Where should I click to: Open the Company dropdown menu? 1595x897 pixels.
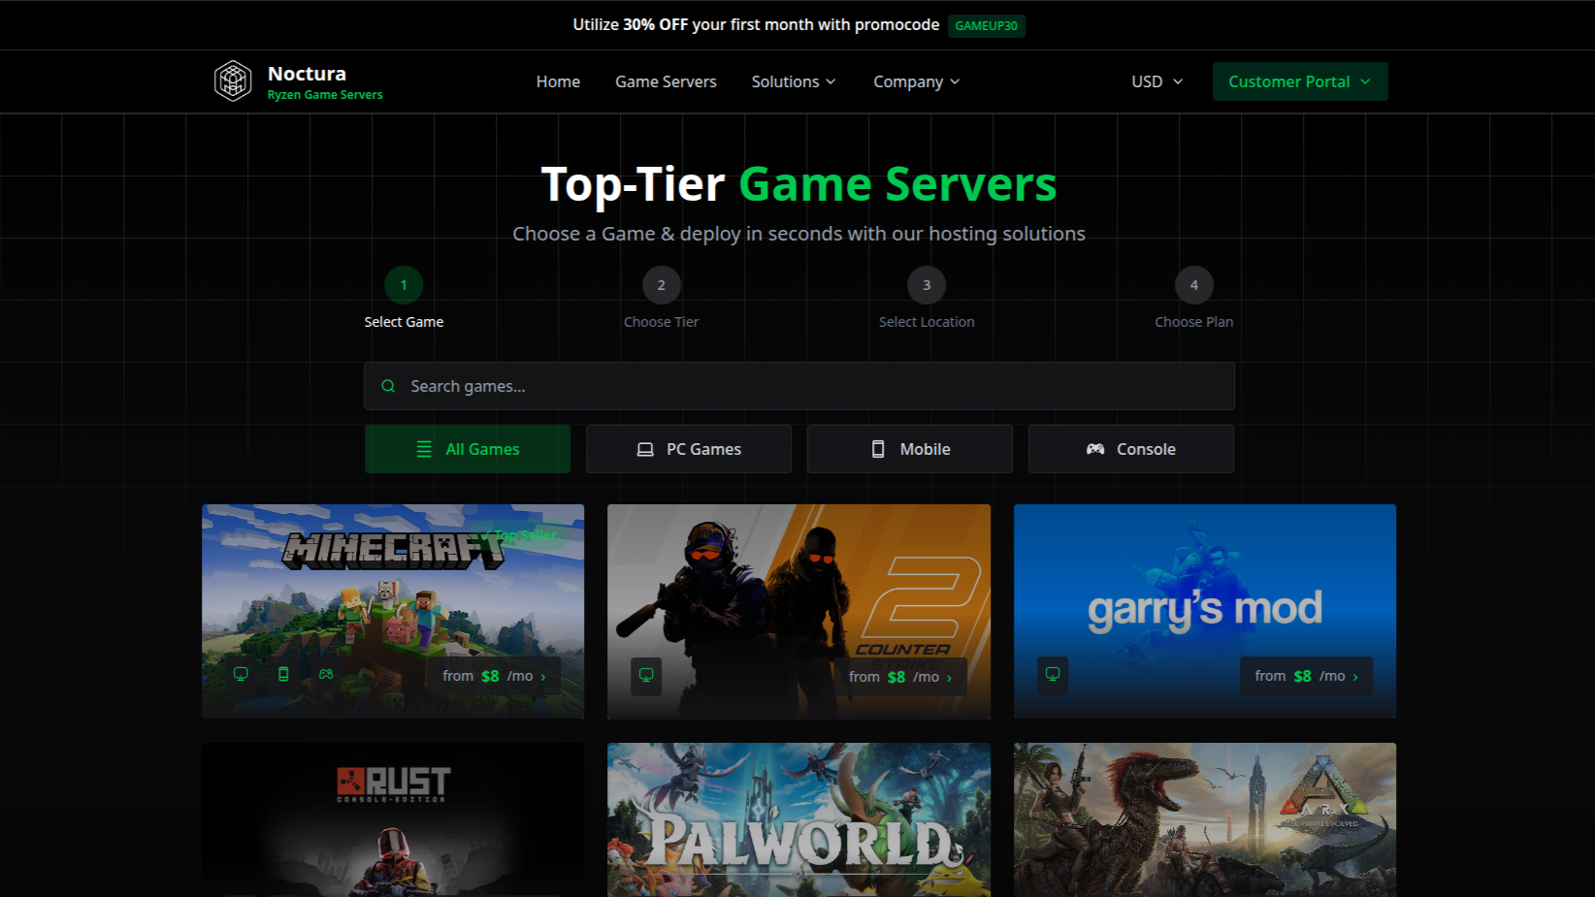pyautogui.click(x=916, y=81)
